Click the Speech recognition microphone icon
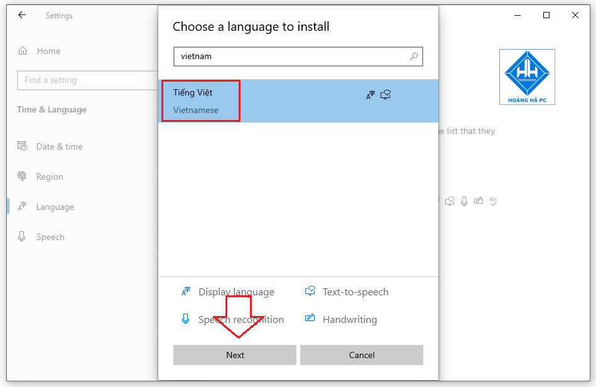The height and width of the screenshot is (387, 596). coord(186,319)
